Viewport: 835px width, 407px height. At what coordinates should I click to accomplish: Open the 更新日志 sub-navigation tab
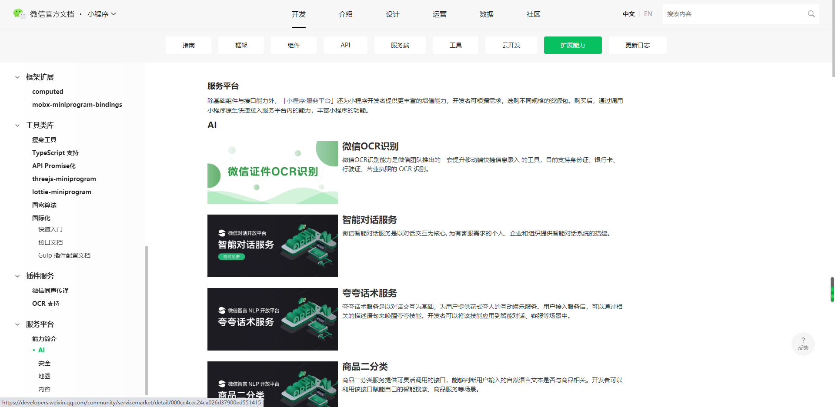[x=638, y=45]
